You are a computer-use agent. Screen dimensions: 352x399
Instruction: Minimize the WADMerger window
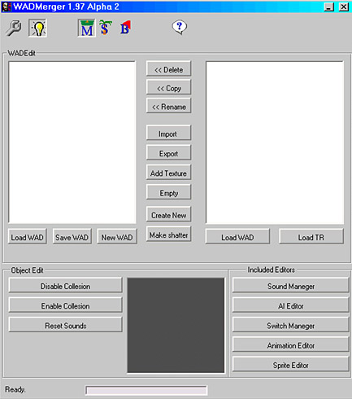pos(329,7)
